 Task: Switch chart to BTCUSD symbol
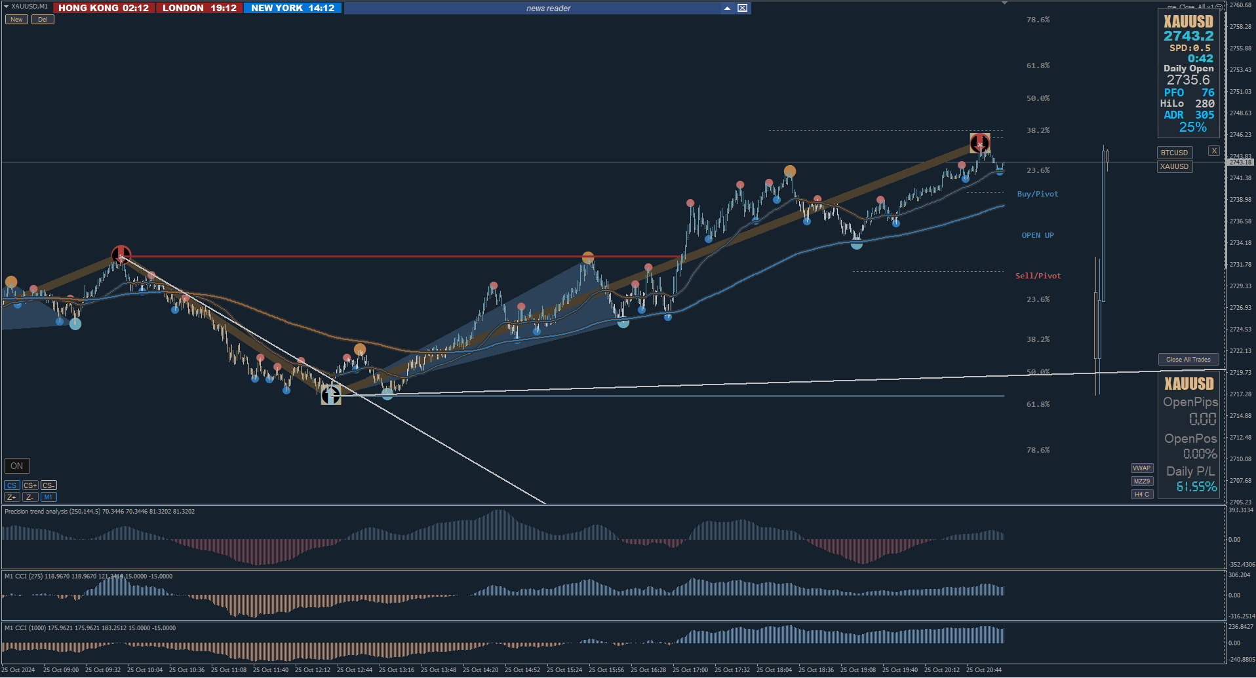[1175, 153]
